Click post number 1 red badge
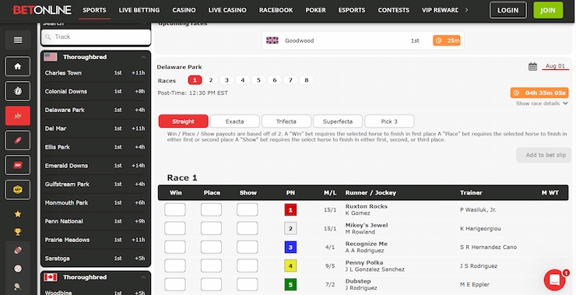Viewport: 576px width, 295px height. tap(290, 210)
